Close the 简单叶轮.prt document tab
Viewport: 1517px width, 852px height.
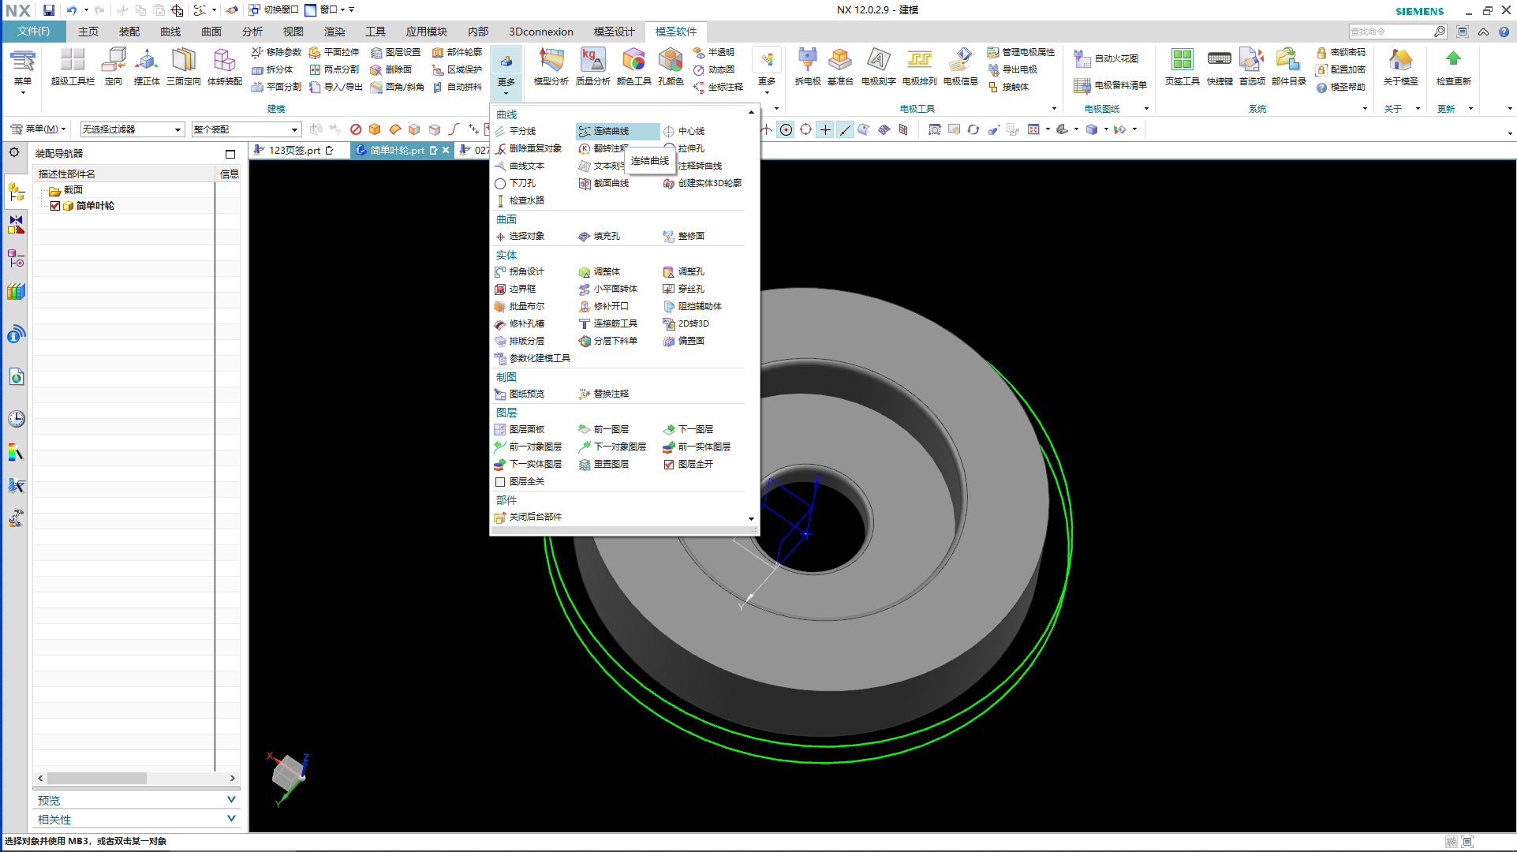pyautogui.click(x=446, y=150)
